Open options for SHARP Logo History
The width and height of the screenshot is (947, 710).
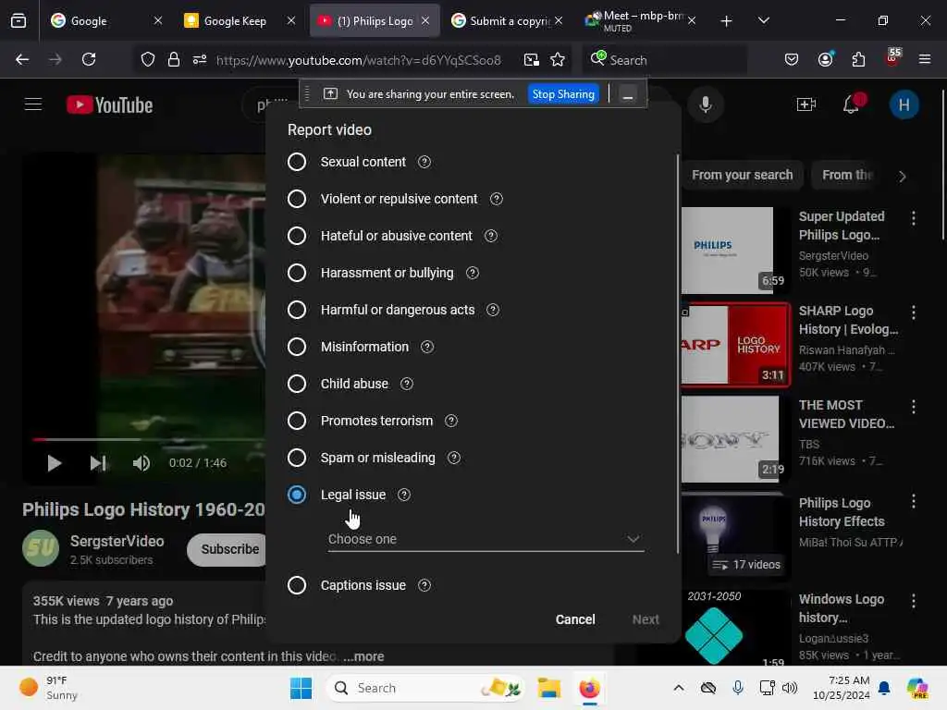pos(913,312)
